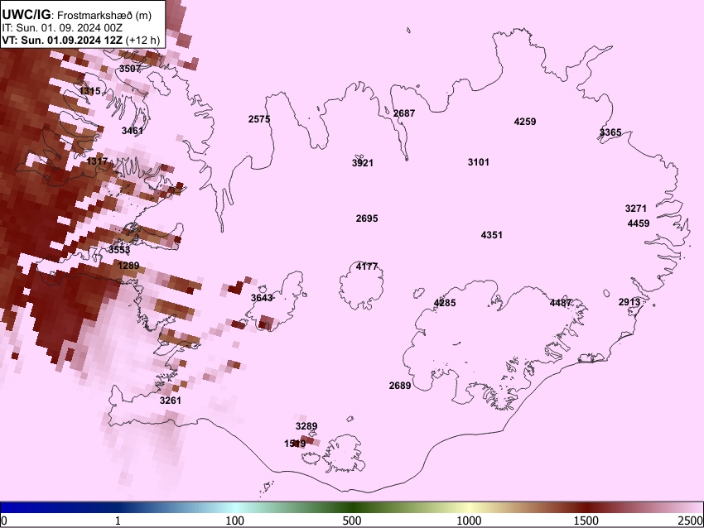The image size is (704, 528).
Task: Click the dark red section of colour scale
Action: point(586,507)
